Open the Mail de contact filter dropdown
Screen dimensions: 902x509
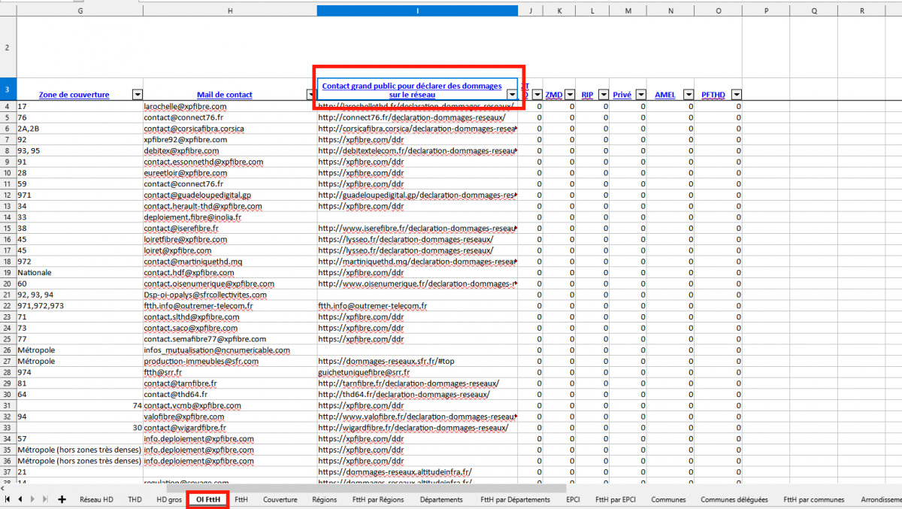click(310, 95)
